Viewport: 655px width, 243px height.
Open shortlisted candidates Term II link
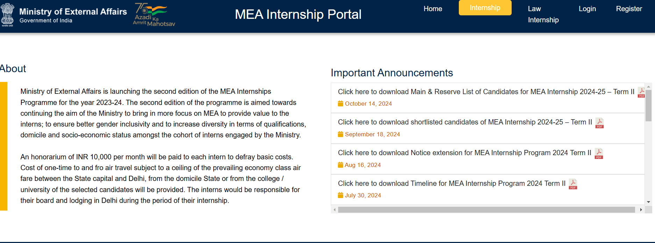[465, 122]
